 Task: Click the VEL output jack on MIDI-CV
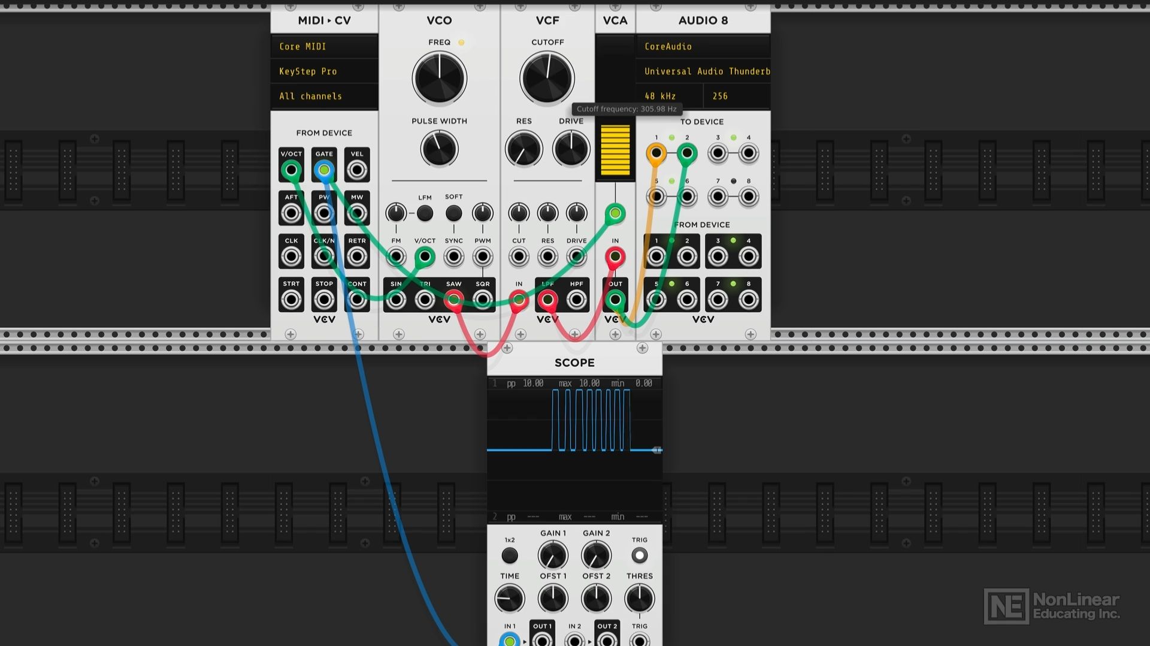click(357, 171)
